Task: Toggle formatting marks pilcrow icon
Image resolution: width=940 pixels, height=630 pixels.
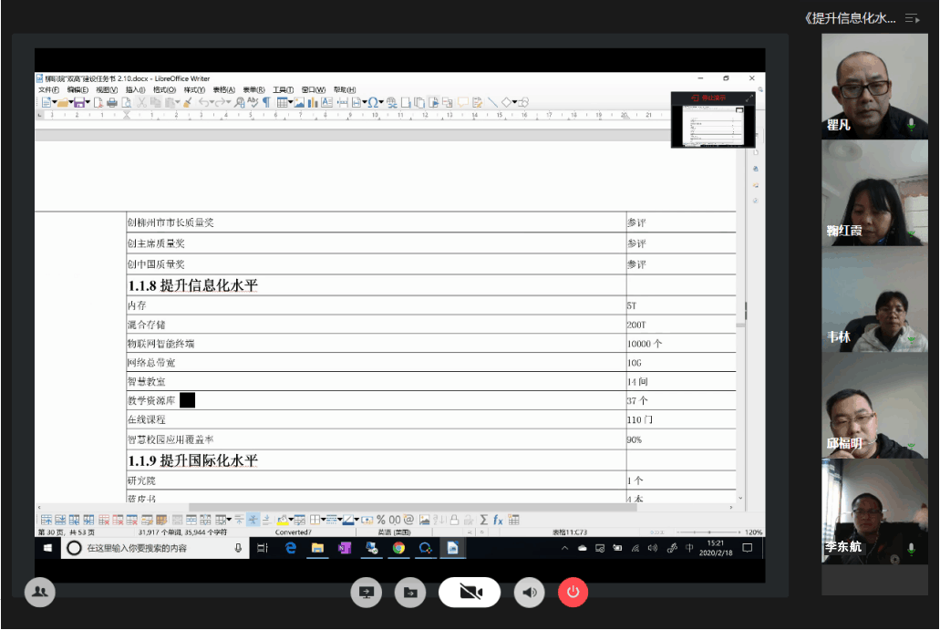Action: pyautogui.click(x=266, y=103)
